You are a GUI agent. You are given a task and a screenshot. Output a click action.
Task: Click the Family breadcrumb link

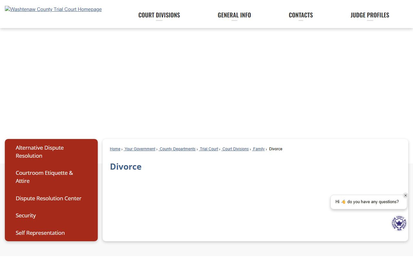tap(258, 149)
